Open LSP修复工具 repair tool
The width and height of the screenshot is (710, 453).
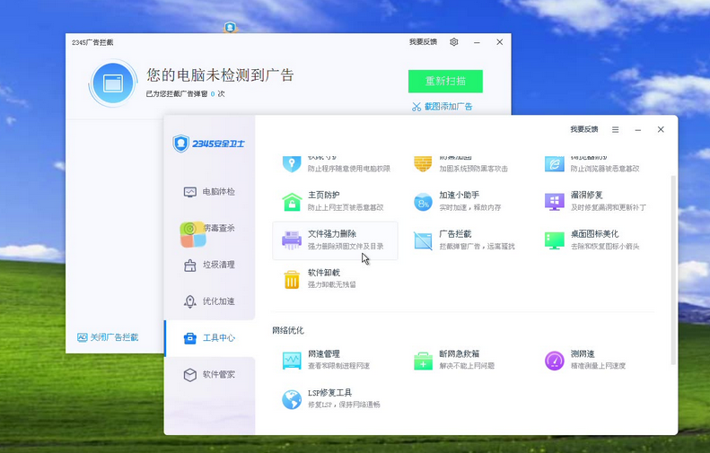click(335, 399)
